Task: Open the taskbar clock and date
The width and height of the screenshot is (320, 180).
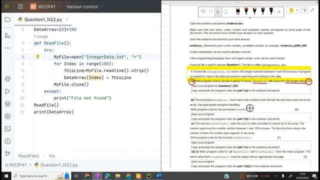Action: [302, 176]
